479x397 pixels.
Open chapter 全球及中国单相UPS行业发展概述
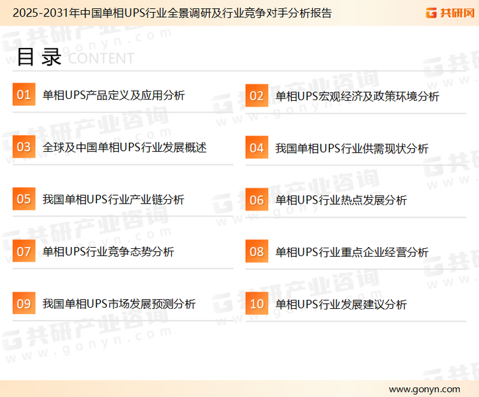point(125,147)
